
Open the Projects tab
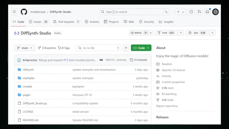coord(111,22)
